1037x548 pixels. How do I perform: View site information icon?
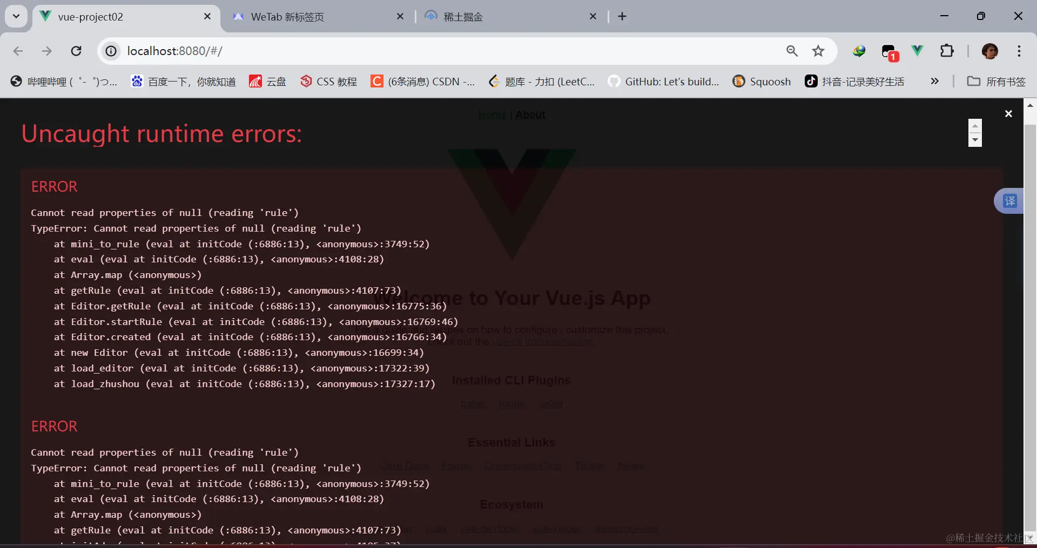pyautogui.click(x=111, y=51)
